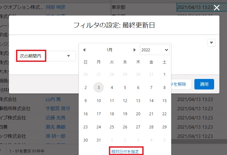Screen dimensions: 227x155
Task: Open contact link 山内 篤
Action: pyautogui.click(x=53, y=99)
